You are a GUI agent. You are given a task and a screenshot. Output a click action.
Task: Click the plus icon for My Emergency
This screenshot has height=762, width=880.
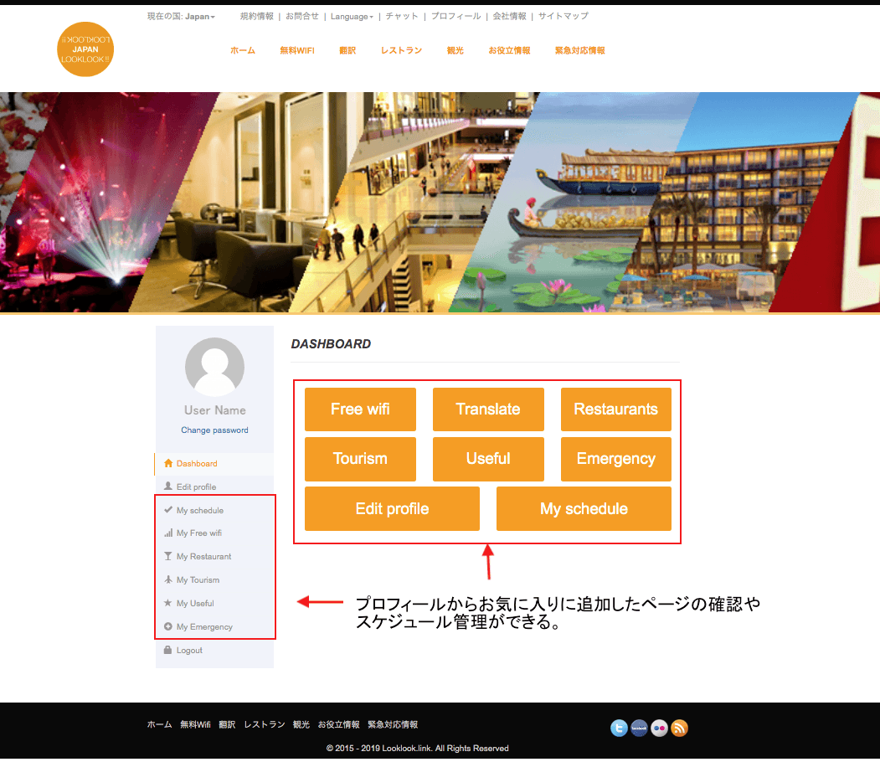point(168,626)
